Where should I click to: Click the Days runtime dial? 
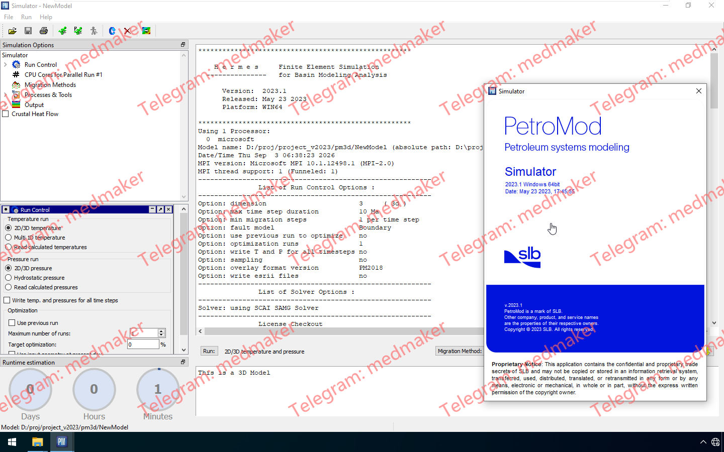pos(30,390)
